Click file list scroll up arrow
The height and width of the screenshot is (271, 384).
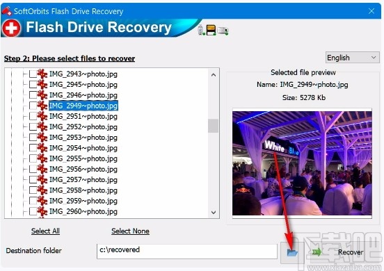coord(214,75)
